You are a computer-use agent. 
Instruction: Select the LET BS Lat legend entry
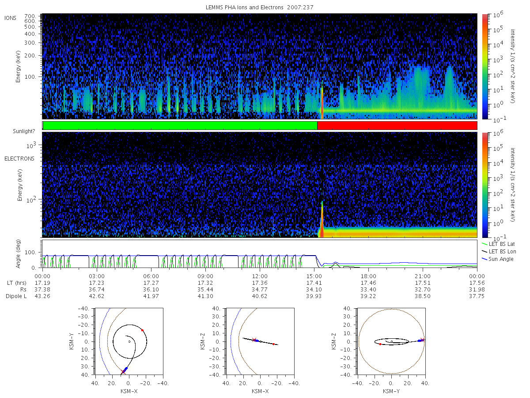[x=500, y=244]
